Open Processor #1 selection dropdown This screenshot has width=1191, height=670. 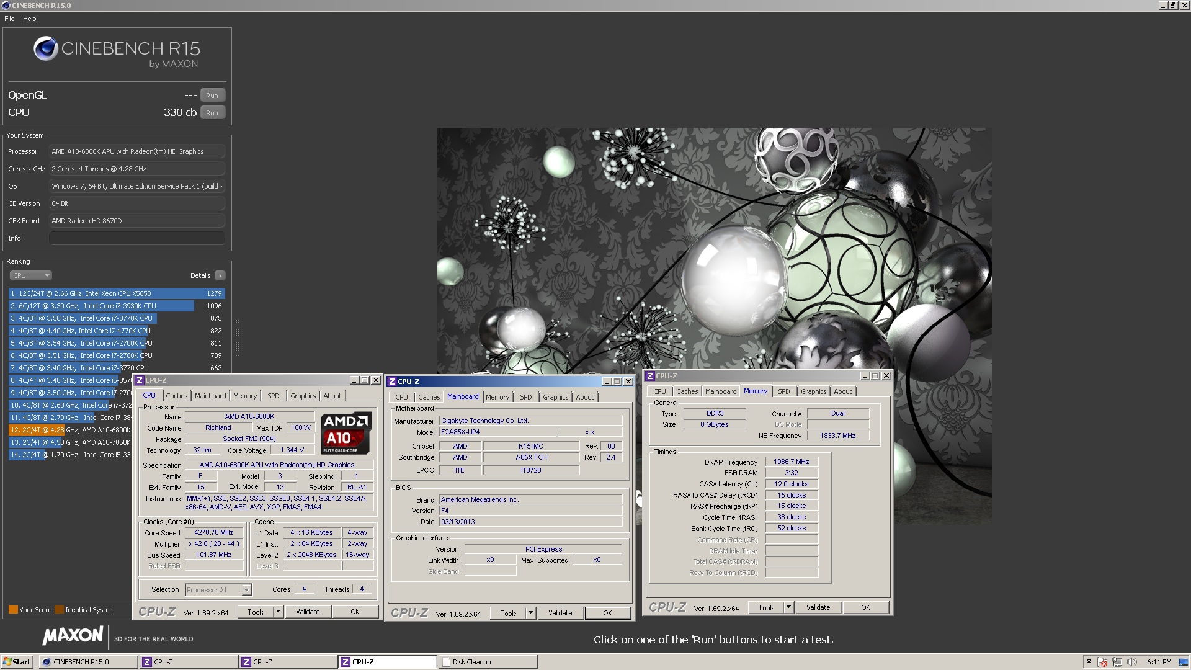[218, 590]
